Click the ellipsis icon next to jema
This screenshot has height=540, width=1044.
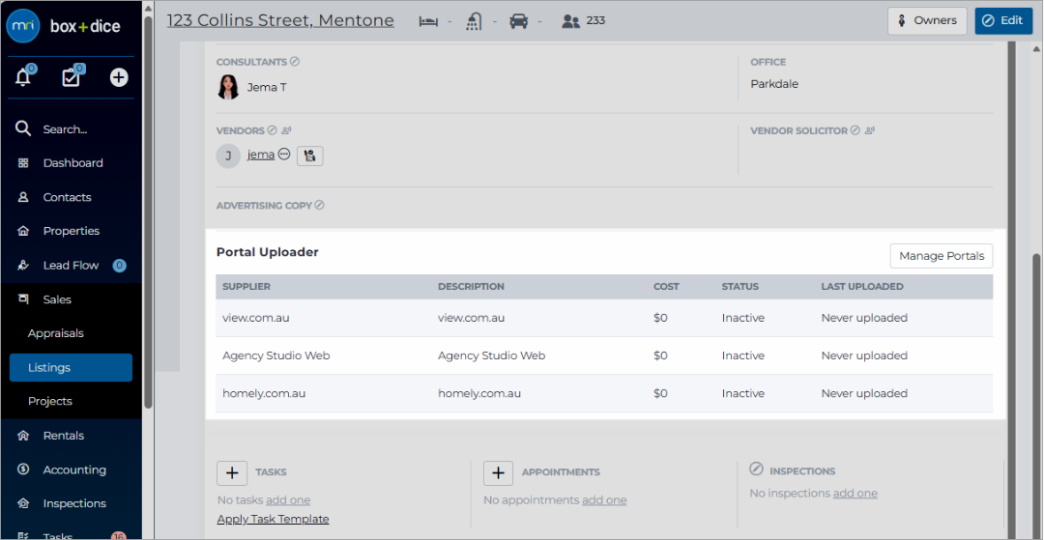[284, 155]
